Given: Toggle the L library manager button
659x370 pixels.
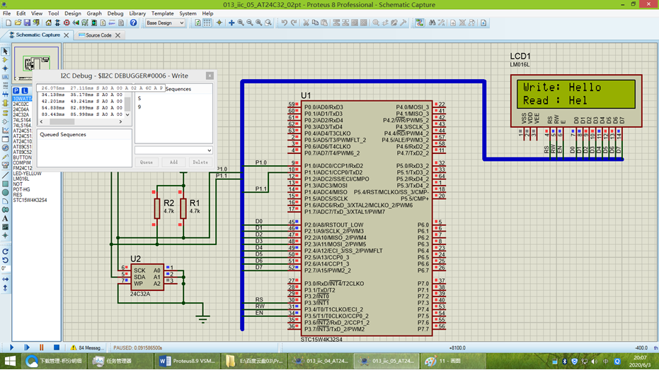Looking at the screenshot, I should pos(25,90).
